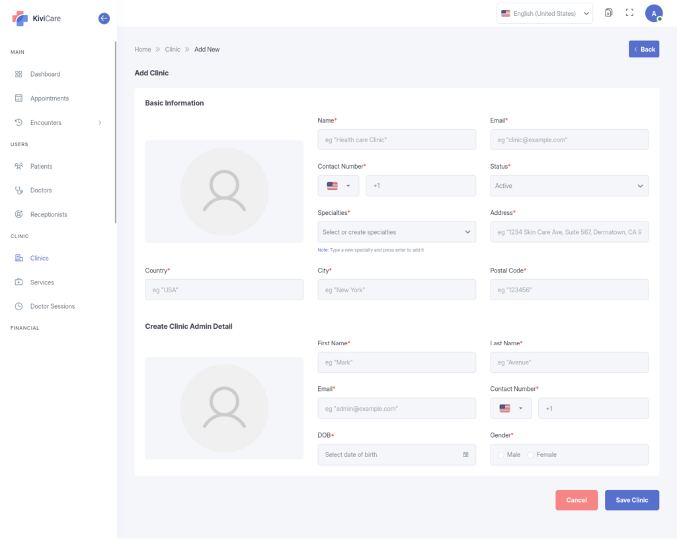Select the Male gender radio button
This screenshot has width=677, height=539.
coord(501,455)
